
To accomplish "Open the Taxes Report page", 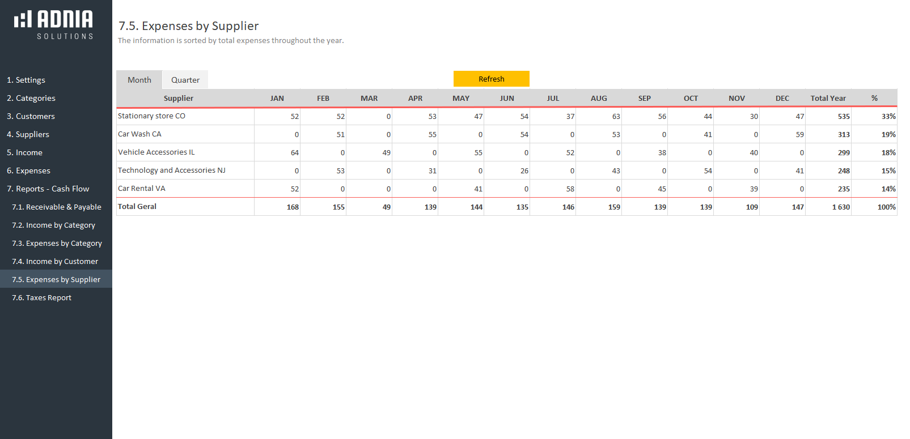I will (x=41, y=297).
